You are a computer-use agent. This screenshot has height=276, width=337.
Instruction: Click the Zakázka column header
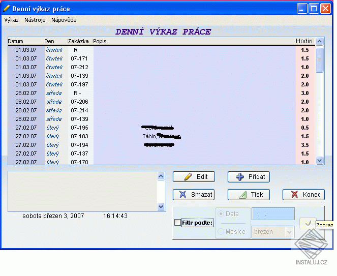80,41
